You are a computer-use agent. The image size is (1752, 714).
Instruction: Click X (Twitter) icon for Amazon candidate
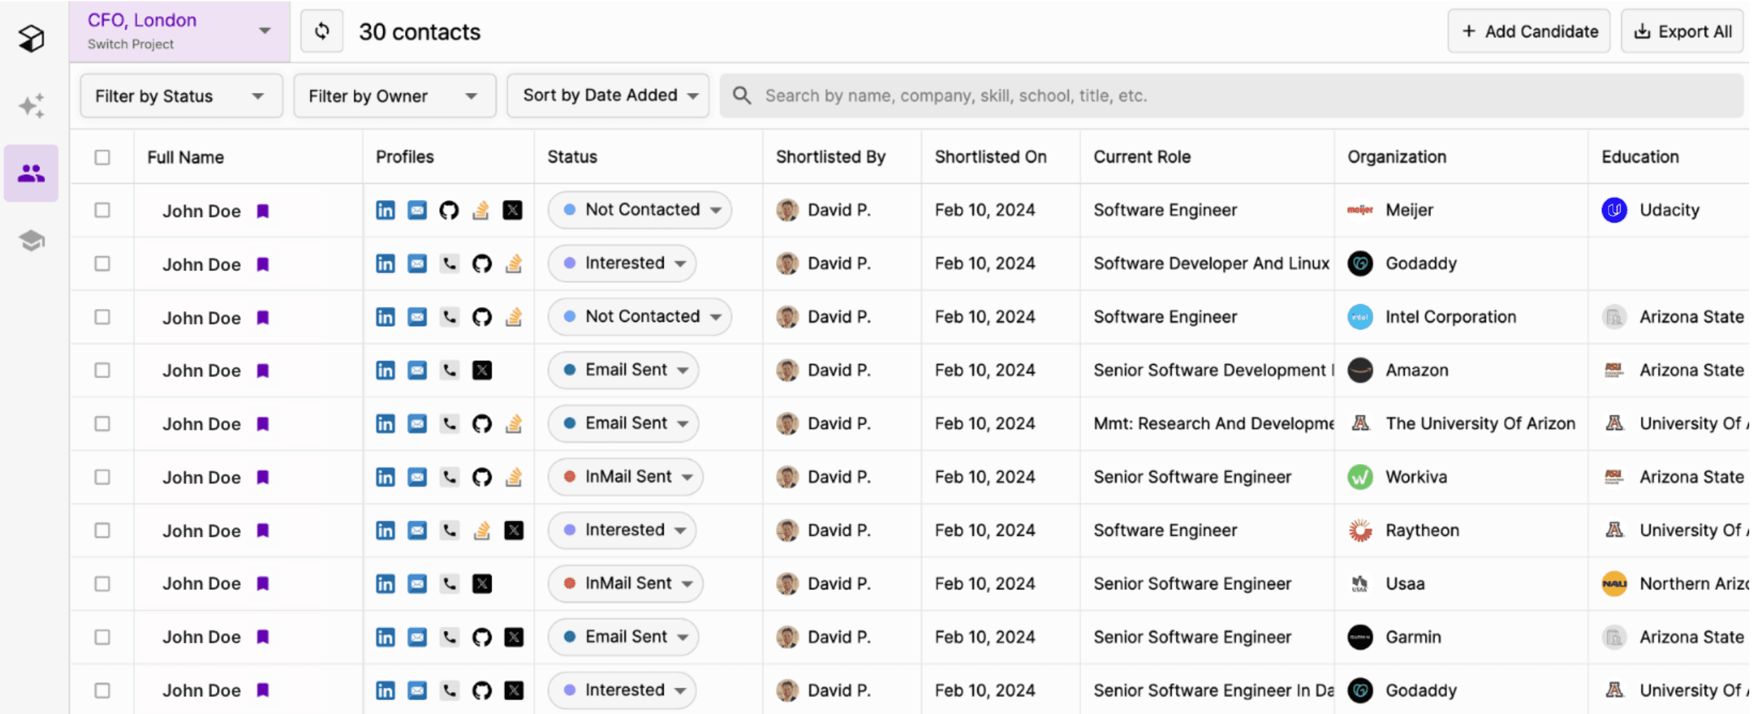pyautogui.click(x=482, y=370)
